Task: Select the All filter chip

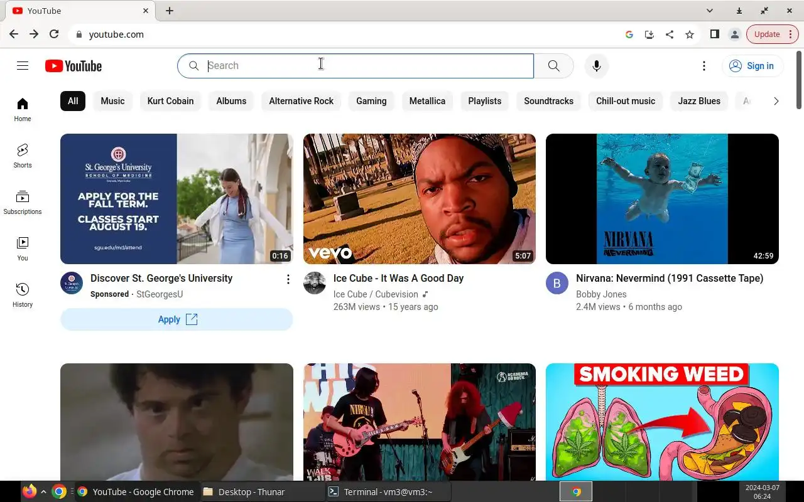Action: point(73,101)
